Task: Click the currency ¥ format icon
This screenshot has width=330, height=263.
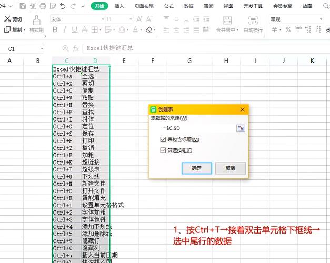Action: 274,29
